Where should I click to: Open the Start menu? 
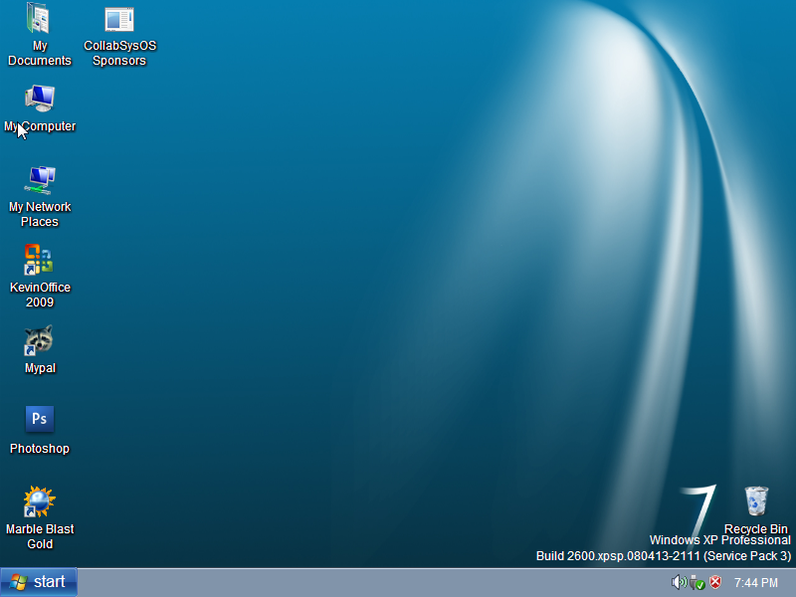point(39,582)
